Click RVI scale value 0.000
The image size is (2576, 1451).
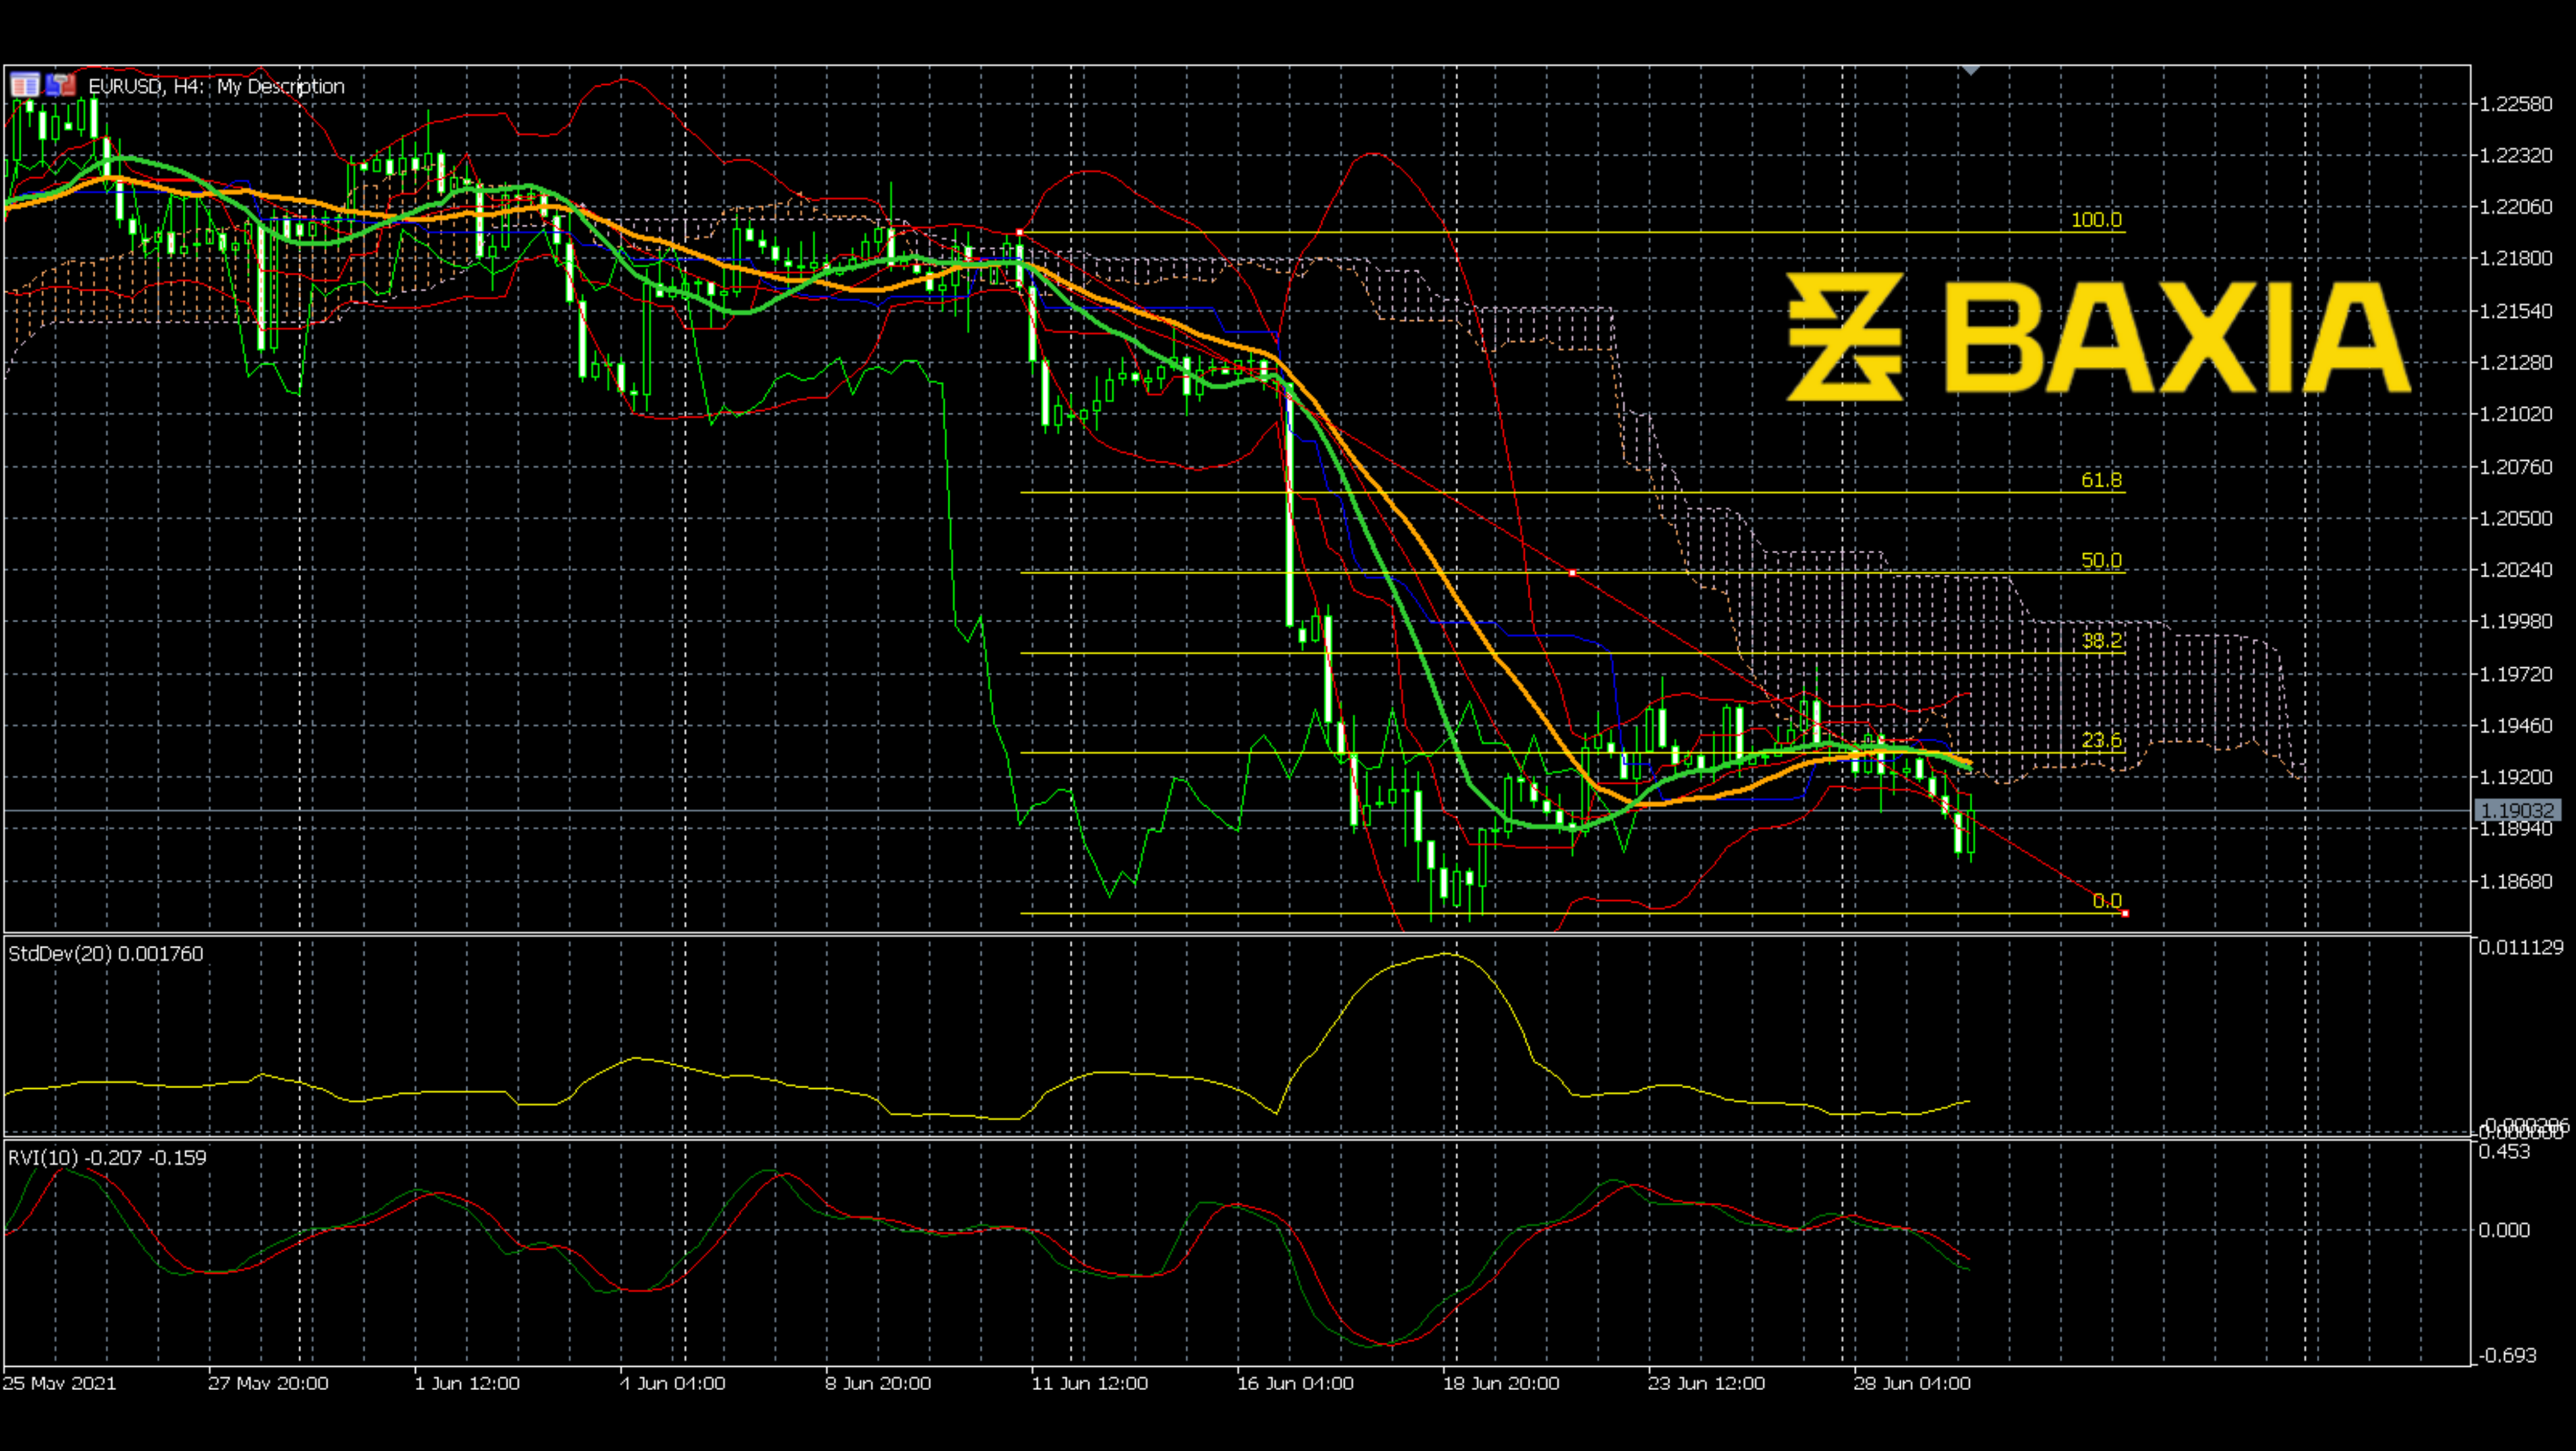pyautogui.click(x=2504, y=1230)
